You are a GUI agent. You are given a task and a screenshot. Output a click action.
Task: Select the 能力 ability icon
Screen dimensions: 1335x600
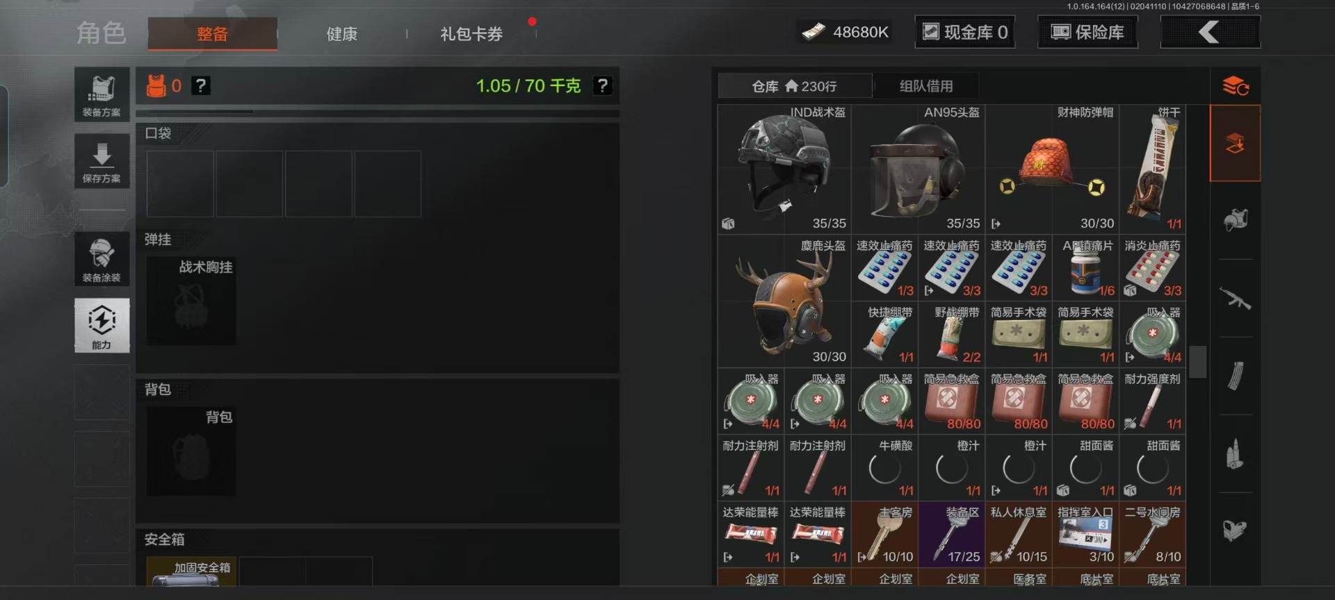[x=102, y=326]
